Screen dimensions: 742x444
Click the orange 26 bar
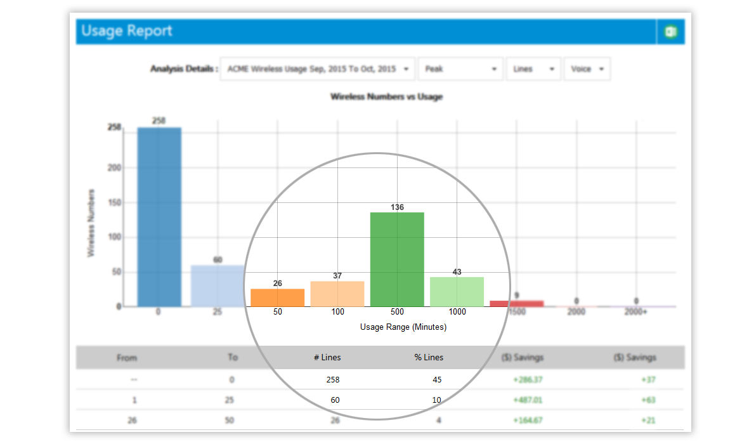coord(277,297)
